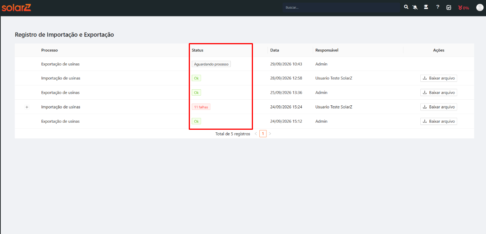Download file for 25/09/2026 13:36 export

(439, 93)
